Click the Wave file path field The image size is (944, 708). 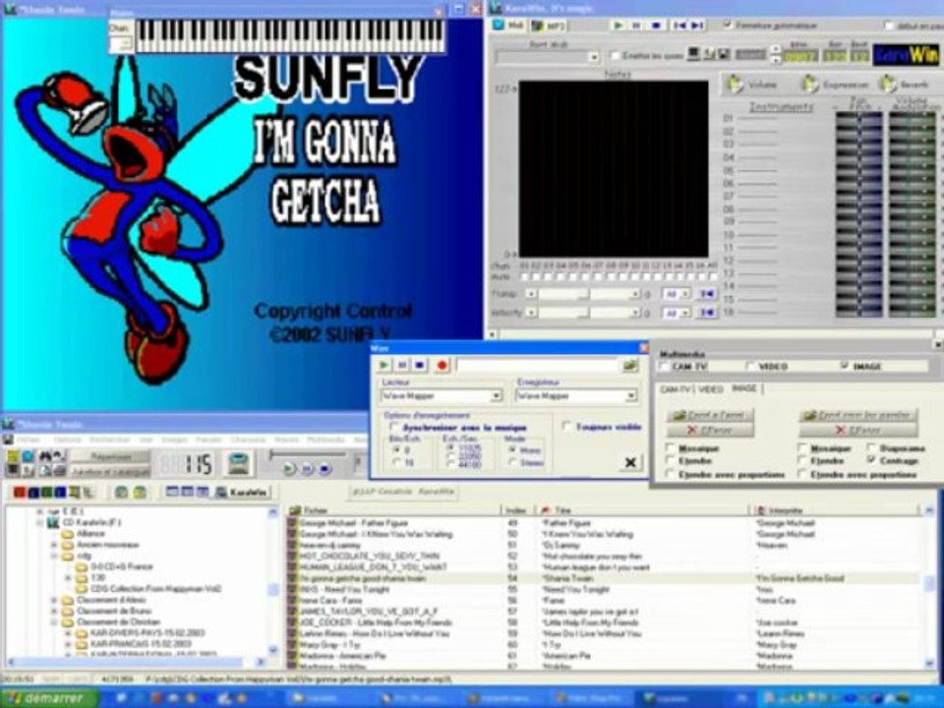click(537, 365)
